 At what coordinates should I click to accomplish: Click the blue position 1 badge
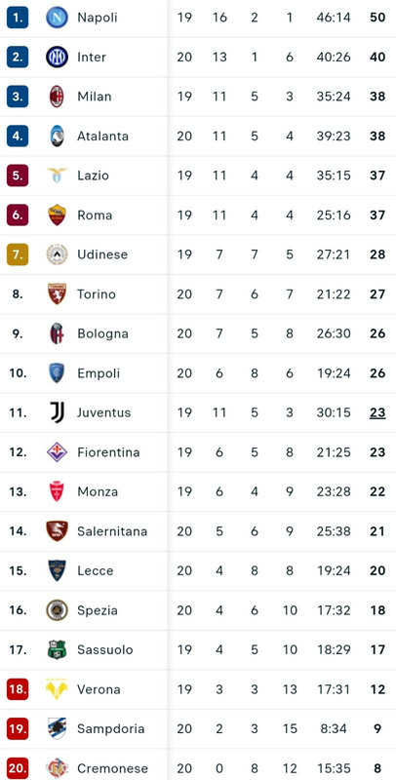(18, 18)
